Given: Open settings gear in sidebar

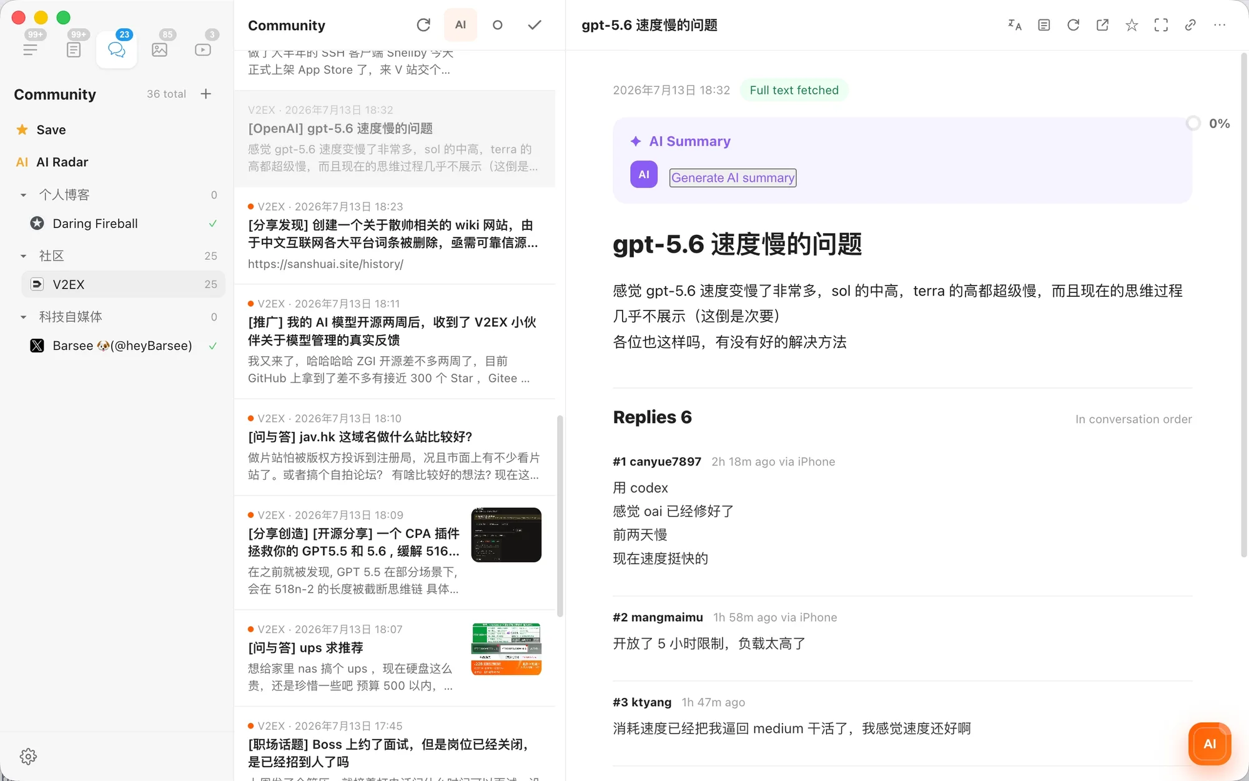Looking at the screenshot, I should [x=28, y=756].
